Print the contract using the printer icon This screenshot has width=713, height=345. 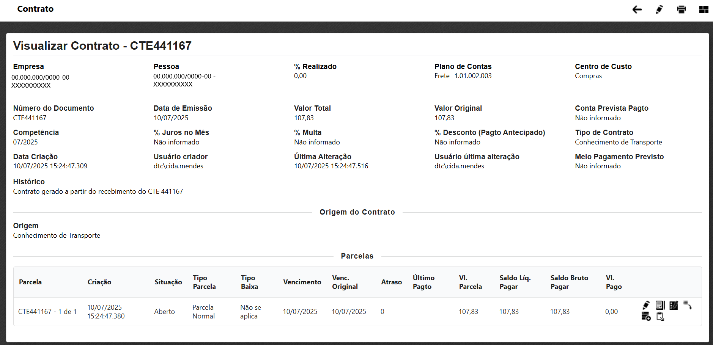click(681, 9)
